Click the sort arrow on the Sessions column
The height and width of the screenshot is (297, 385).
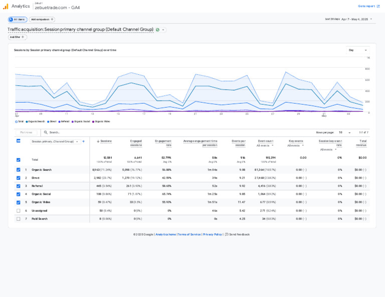(98, 141)
